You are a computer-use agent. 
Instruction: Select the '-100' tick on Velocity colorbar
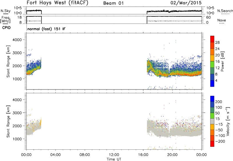click(x=220, y=136)
